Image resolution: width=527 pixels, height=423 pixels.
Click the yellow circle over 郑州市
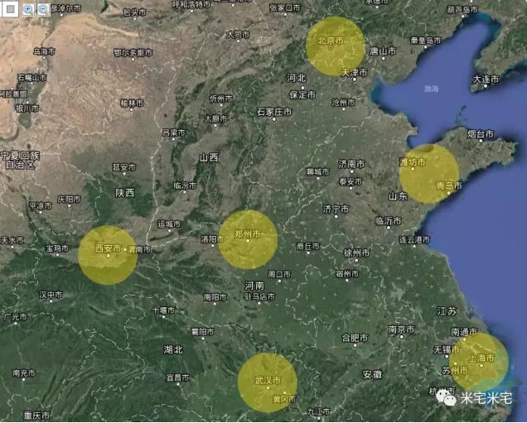(248, 239)
